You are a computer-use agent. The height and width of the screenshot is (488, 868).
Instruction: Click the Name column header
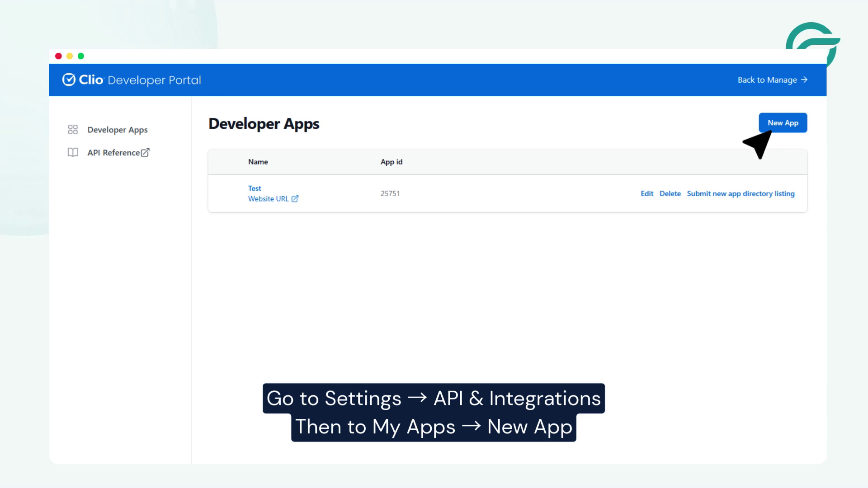coord(258,162)
